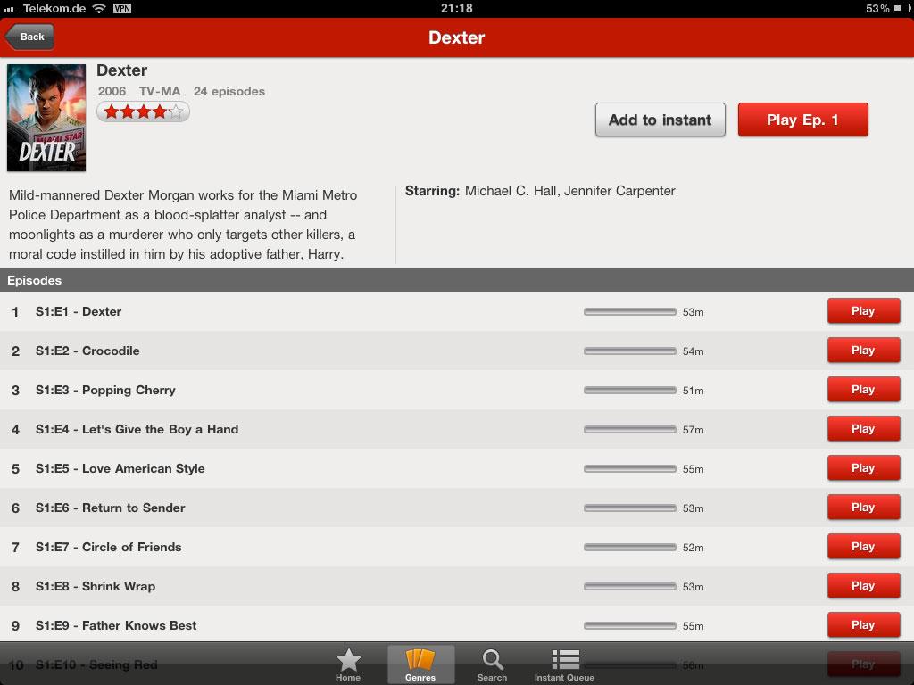
Task: Click progress bar for S1:E1 Dexter
Action: coord(629,311)
